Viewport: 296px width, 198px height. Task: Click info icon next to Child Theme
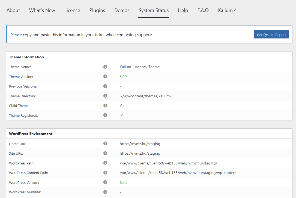pos(105,106)
